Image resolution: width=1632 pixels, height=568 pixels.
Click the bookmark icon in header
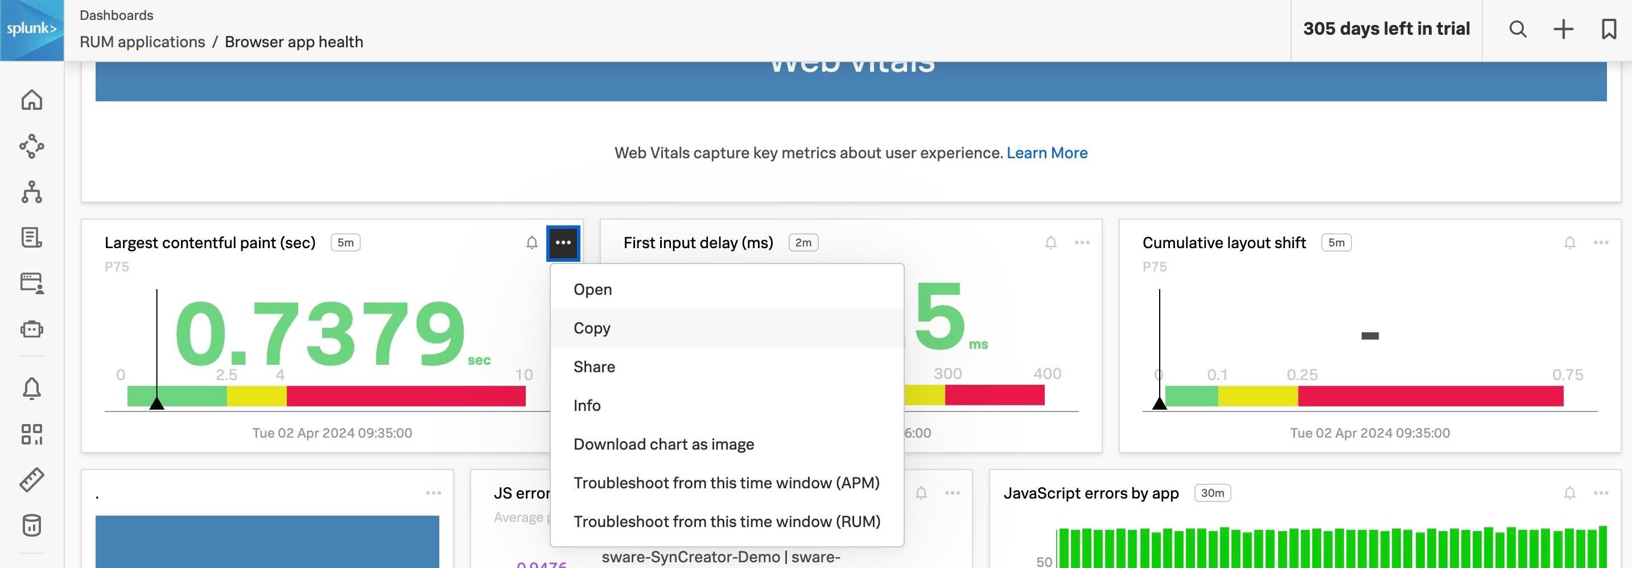coord(1609,29)
